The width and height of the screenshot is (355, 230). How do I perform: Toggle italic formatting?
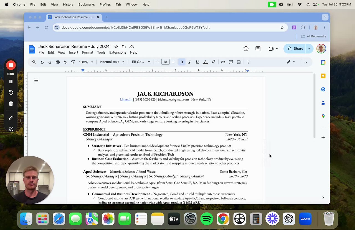click(x=189, y=62)
